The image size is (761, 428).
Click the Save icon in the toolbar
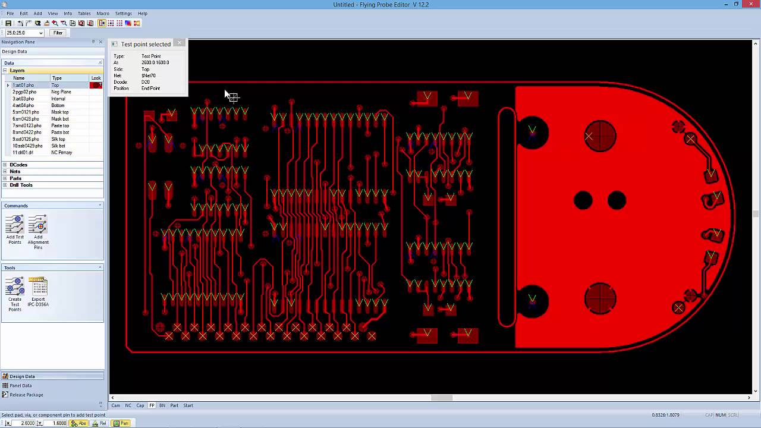pyautogui.click(x=8, y=23)
